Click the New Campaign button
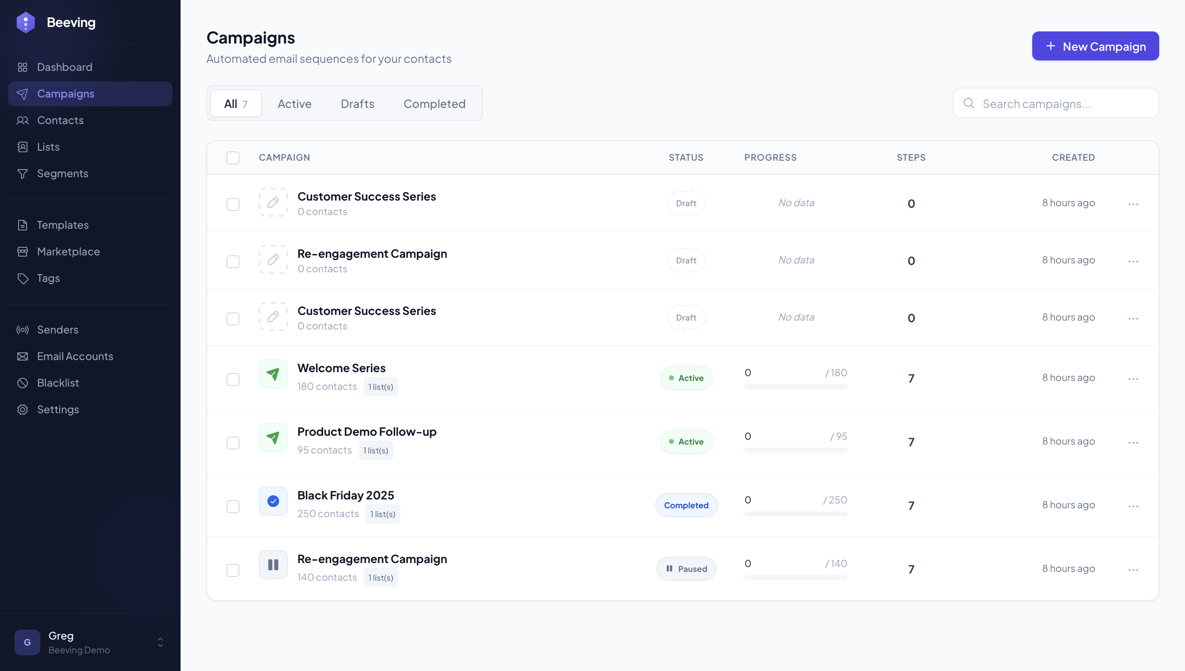Viewport: 1185px width, 671px height. pos(1095,46)
